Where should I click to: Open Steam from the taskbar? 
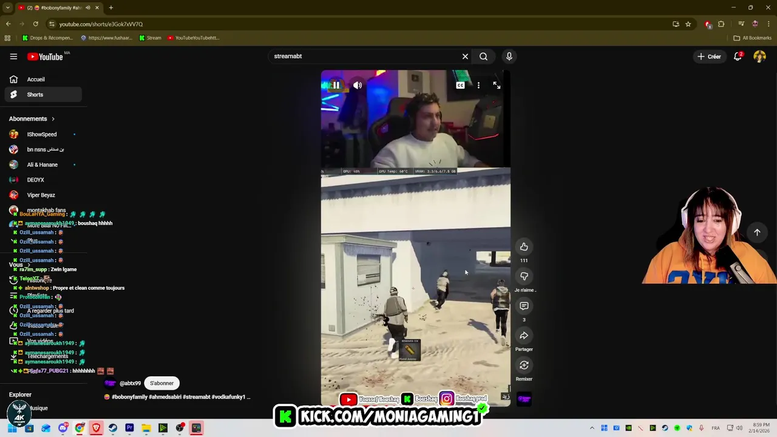tap(113, 429)
